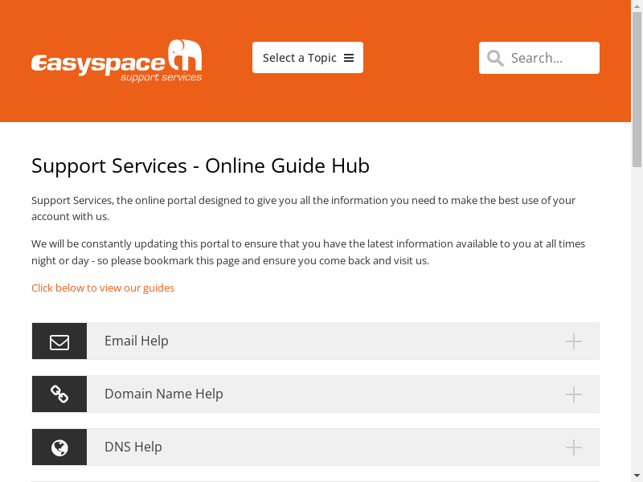The image size is (643, 482).
Task: Expand Domain Name Help with plus icon
Action: tap(573, 394)
